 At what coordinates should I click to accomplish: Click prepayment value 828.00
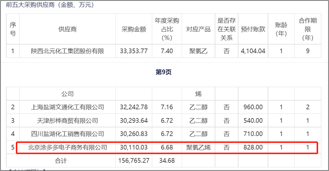(x=253, y=147)
